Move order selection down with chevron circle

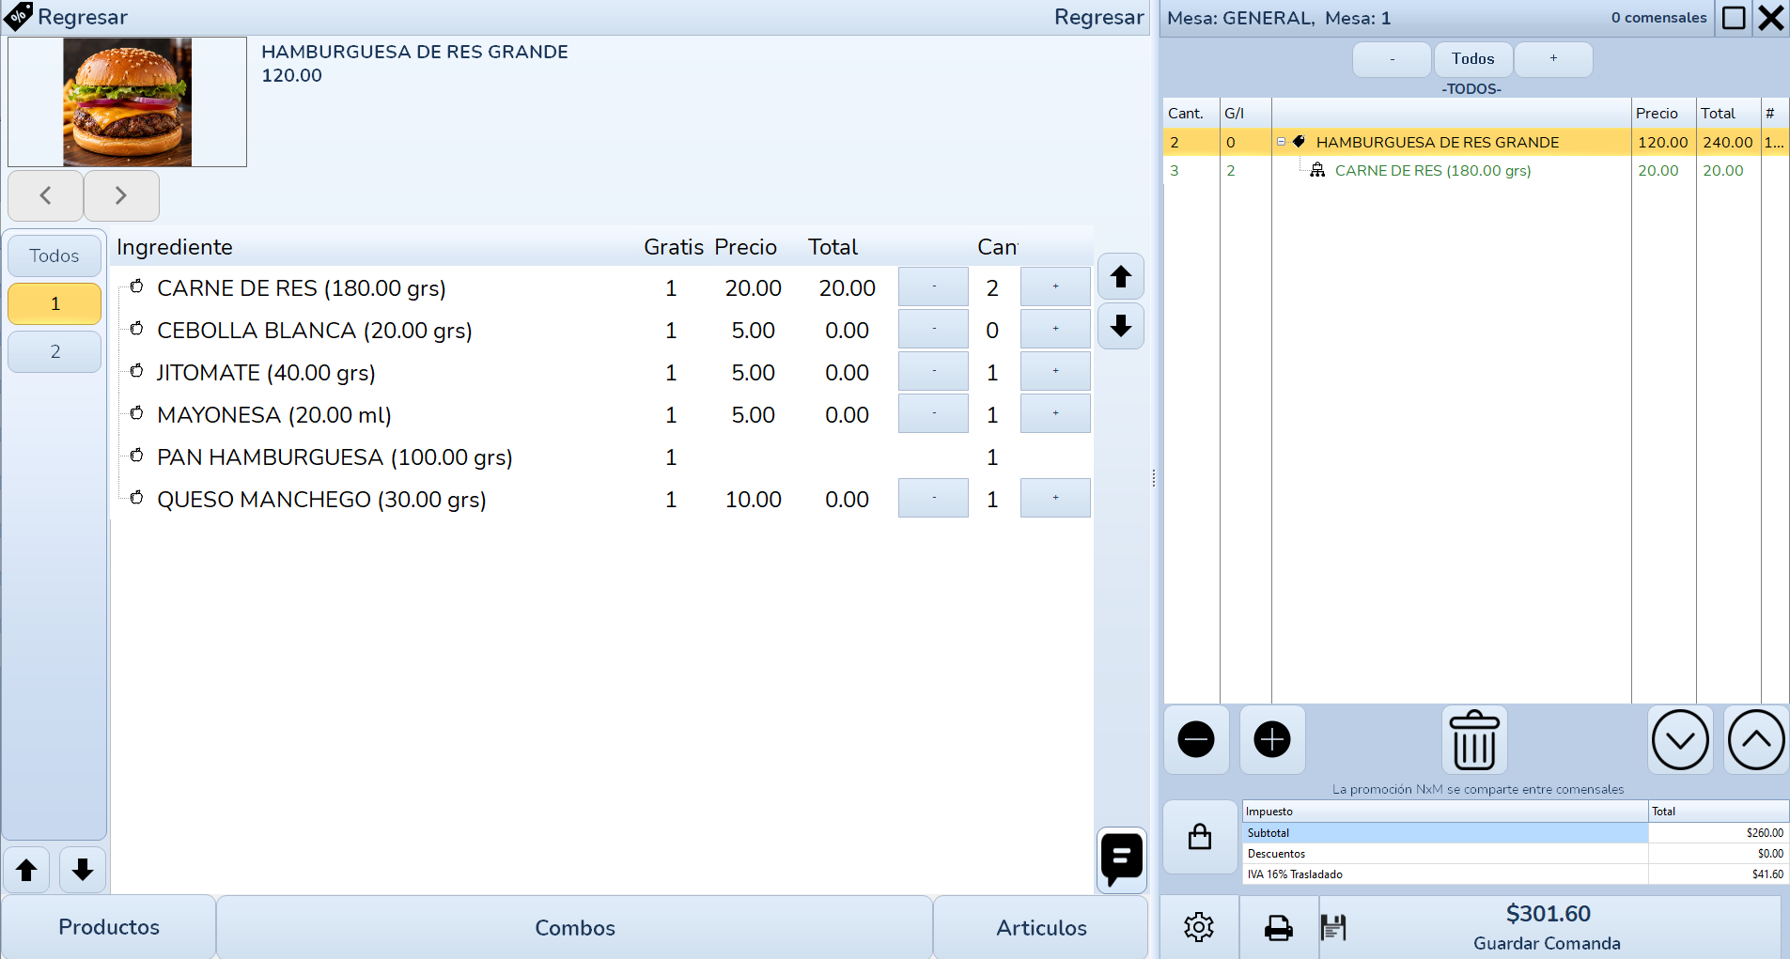point(1680,739)
